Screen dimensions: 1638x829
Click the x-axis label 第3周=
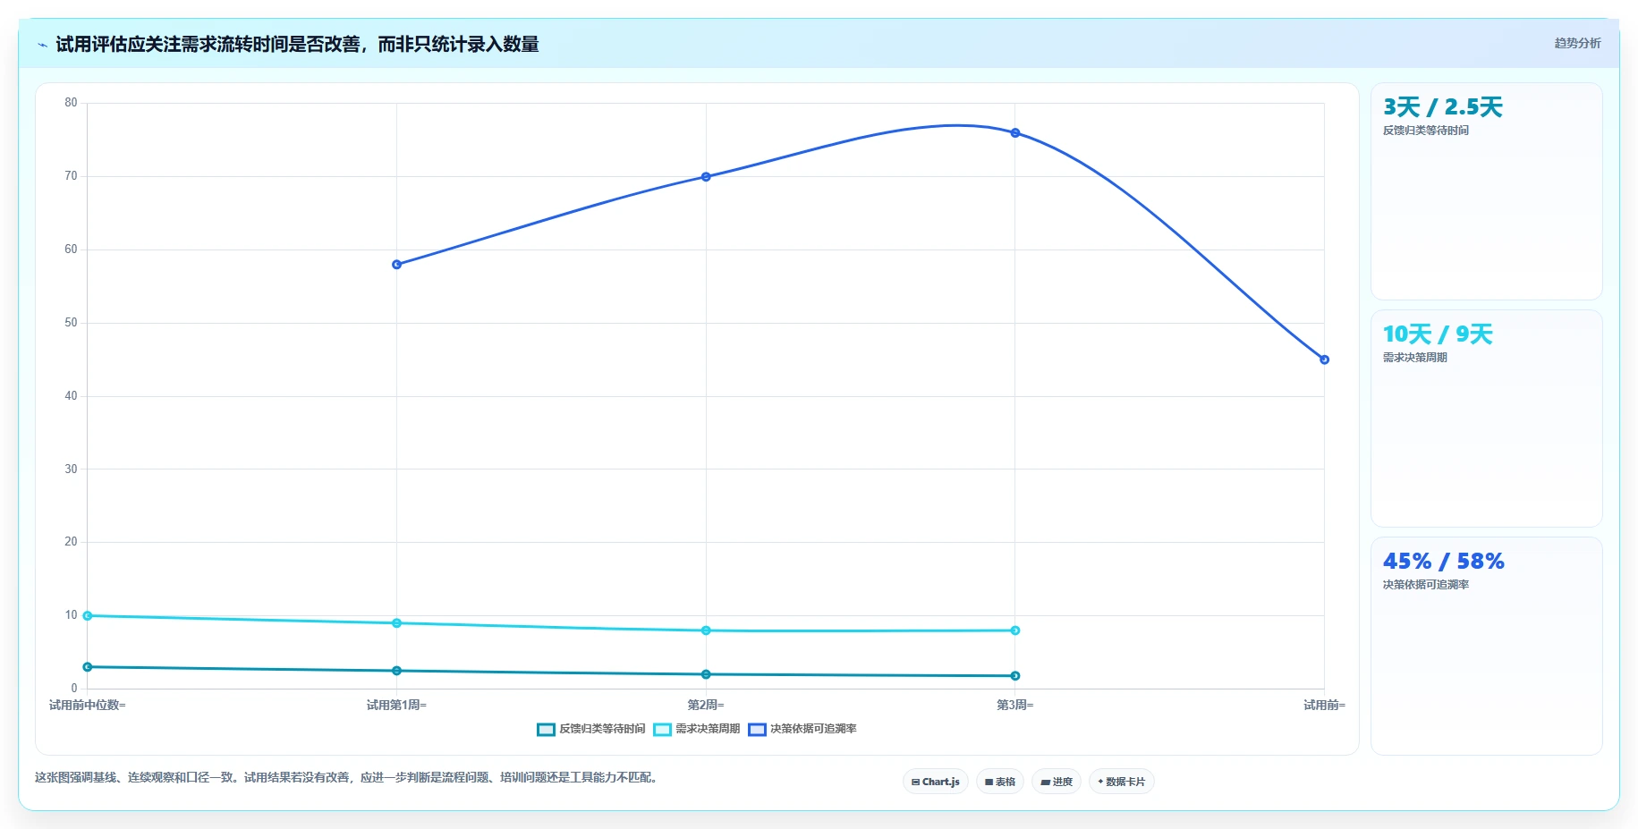tap(1015, 706)
